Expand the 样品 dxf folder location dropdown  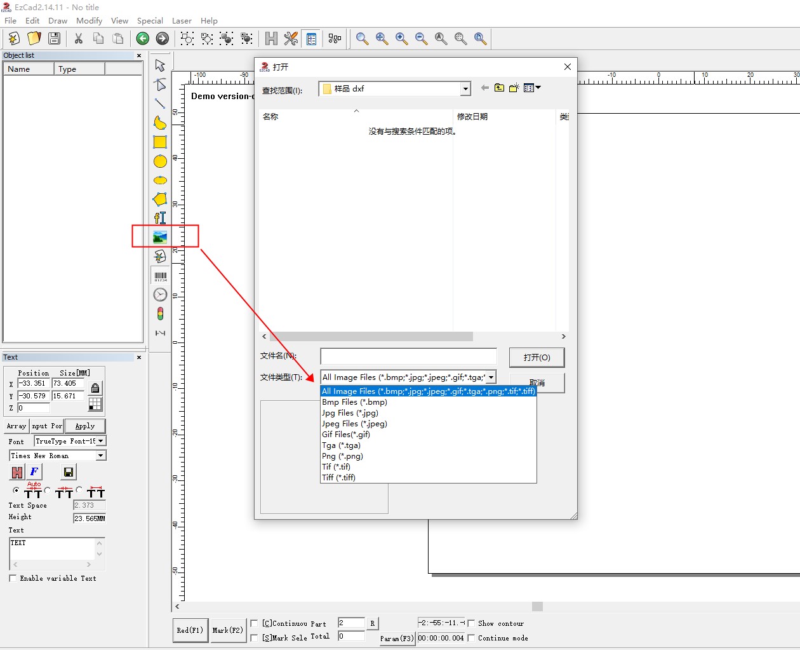click(x=465, y=89)
